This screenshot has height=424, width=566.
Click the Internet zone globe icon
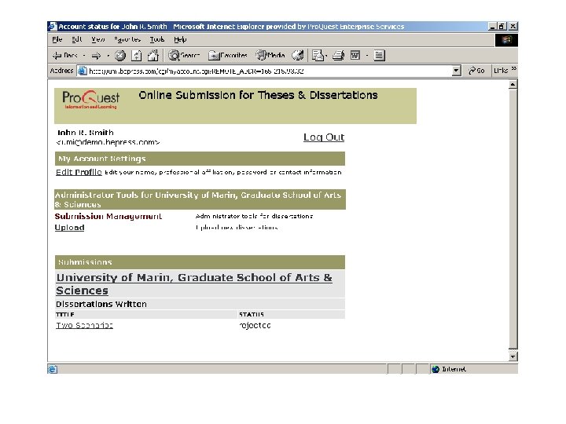(436, 369)
